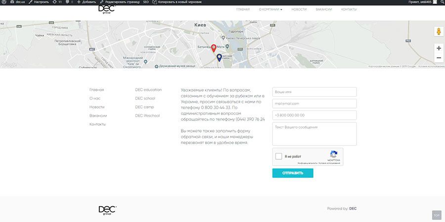Expand the "О компании" dropdown menu
445x222 pixels.
click(x=270, y=9)
